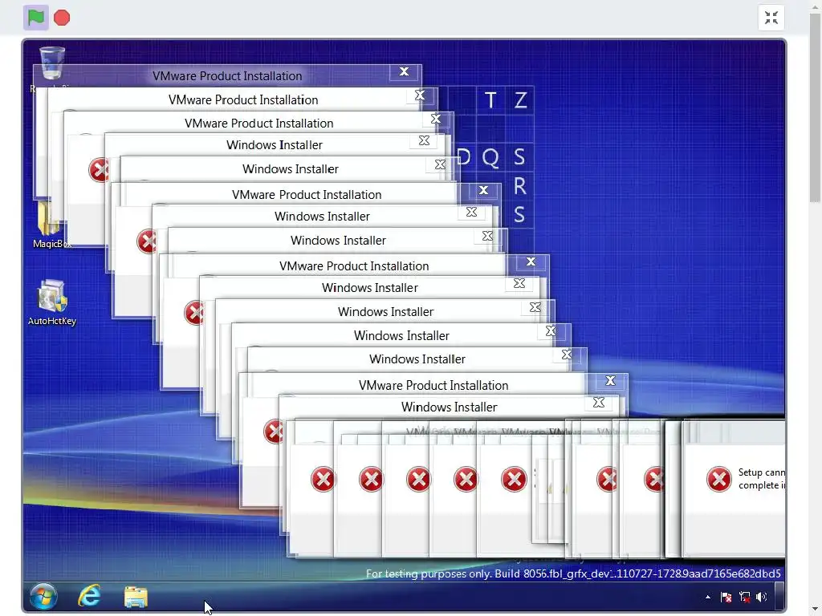The height and width of the screenshot is (616, 822).
Task: Open the volume speaker tray icon
Action: pos(762,597)
